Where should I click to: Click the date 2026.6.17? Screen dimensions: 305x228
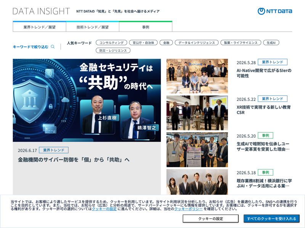(27, 150)
